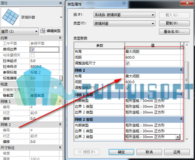This screenshot has width=195, height=160.
Task: Open the 屋顶 (1) filter dropdown
Action: tap(19, 31)
